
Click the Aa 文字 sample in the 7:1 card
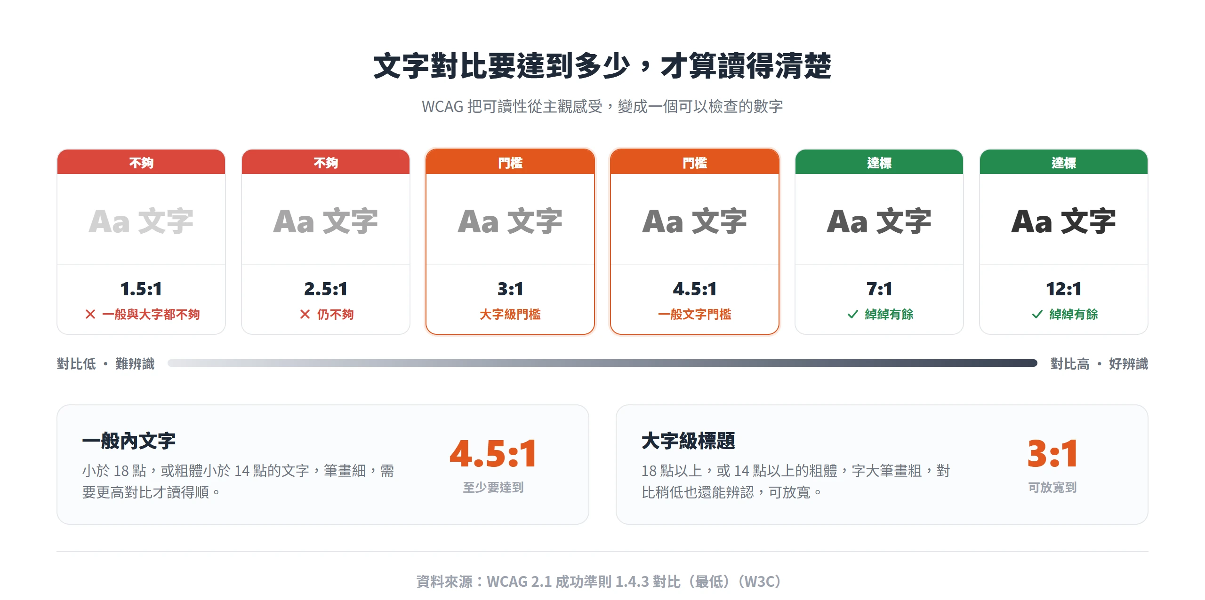pyautogui.click(x=879, y=221)
